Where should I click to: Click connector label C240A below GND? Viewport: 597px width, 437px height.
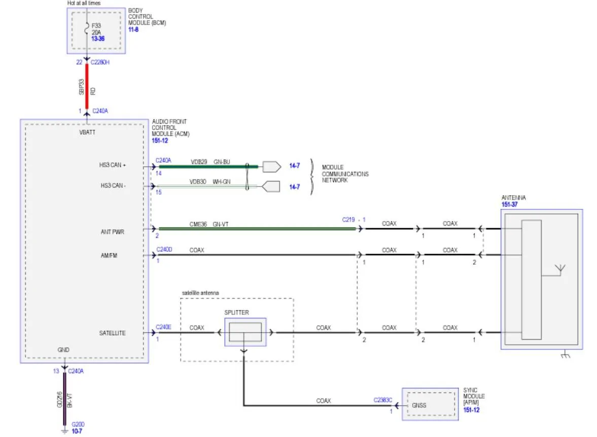tap(76, 371)
